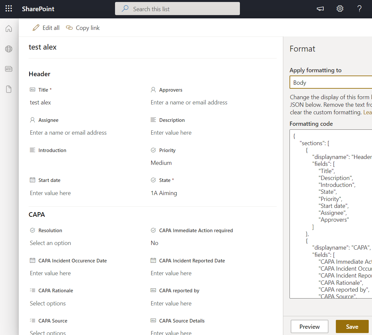Click the pencil icon beside Edit all

(x=36, y=28)
